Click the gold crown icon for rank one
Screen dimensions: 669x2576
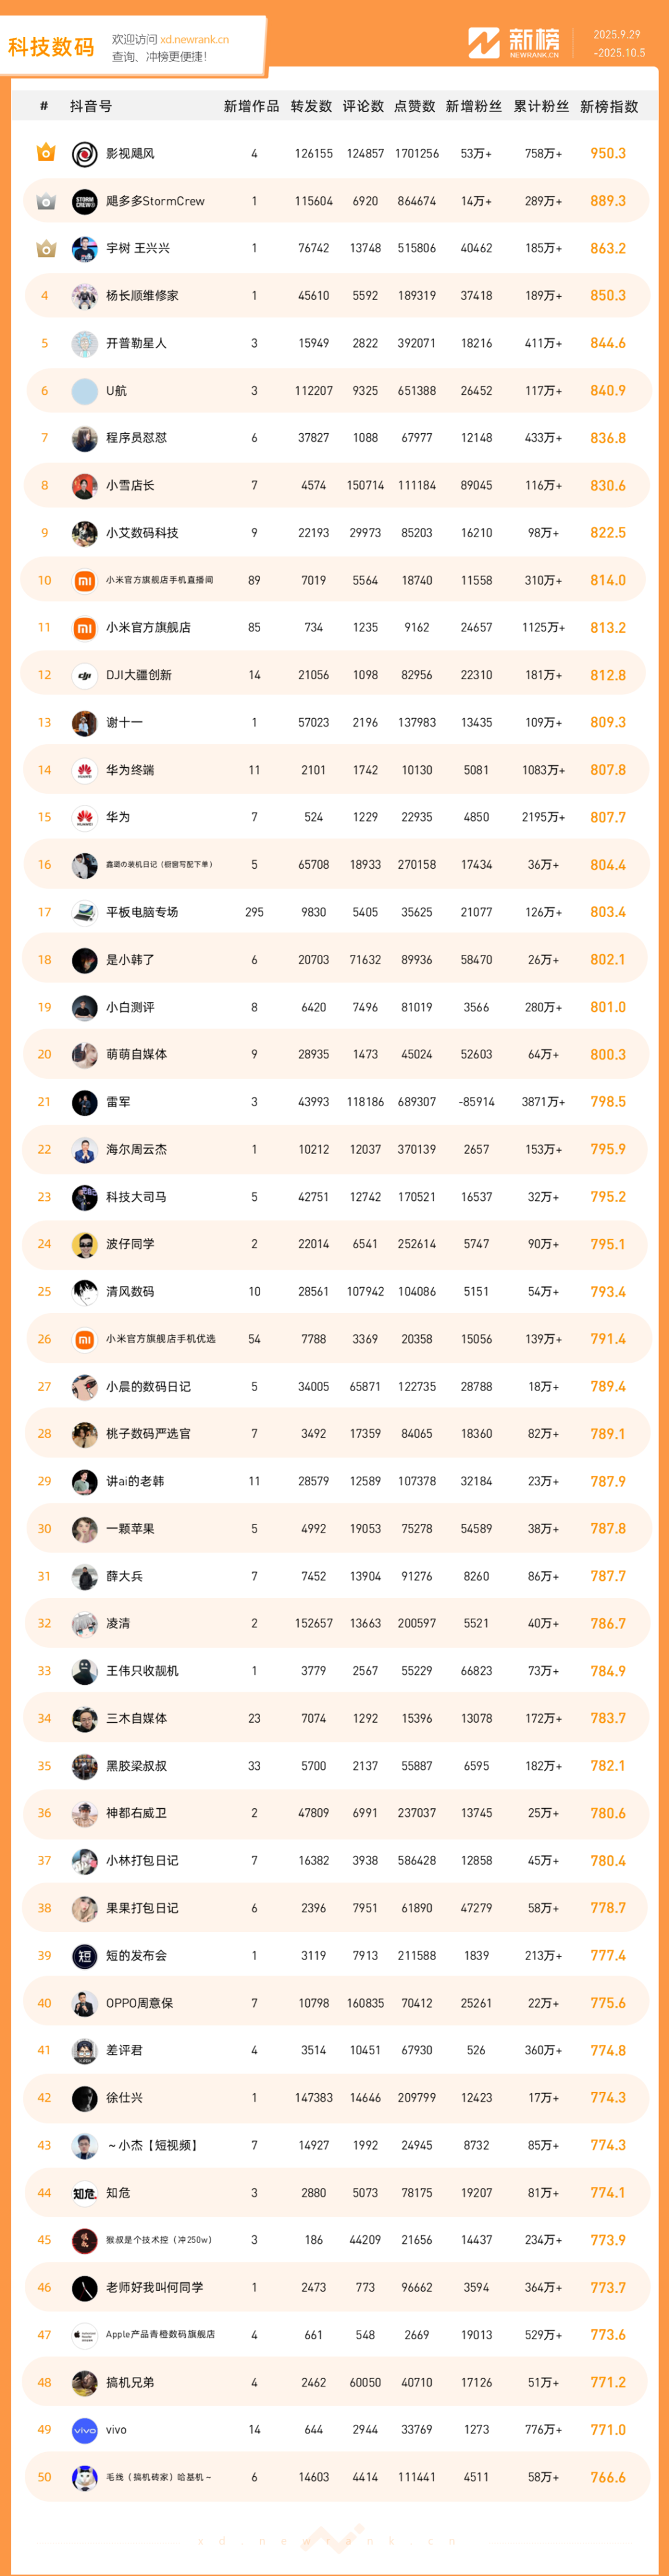click(x=45, y=153)
